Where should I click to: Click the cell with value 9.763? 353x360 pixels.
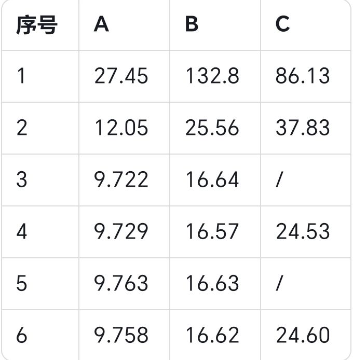pos(121,284)
